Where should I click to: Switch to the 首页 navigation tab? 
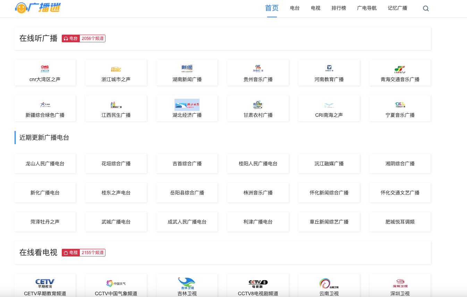272,8
